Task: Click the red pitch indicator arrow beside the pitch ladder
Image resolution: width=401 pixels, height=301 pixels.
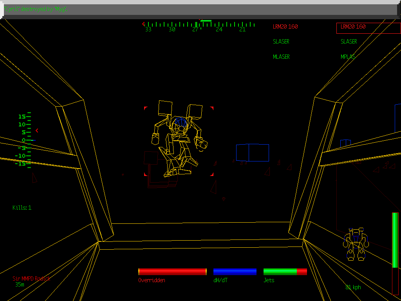Action: click(37, 131)
